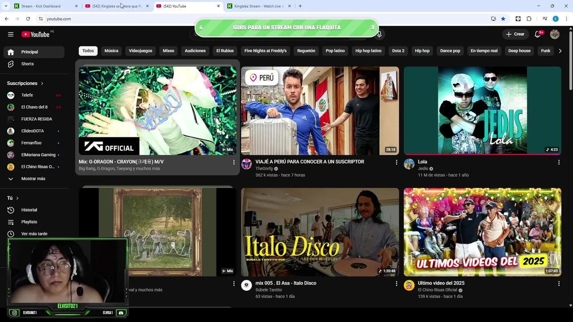Open Historial in sidebar
The width and height of the screenshot is (573, 322).
coord(34,210)
